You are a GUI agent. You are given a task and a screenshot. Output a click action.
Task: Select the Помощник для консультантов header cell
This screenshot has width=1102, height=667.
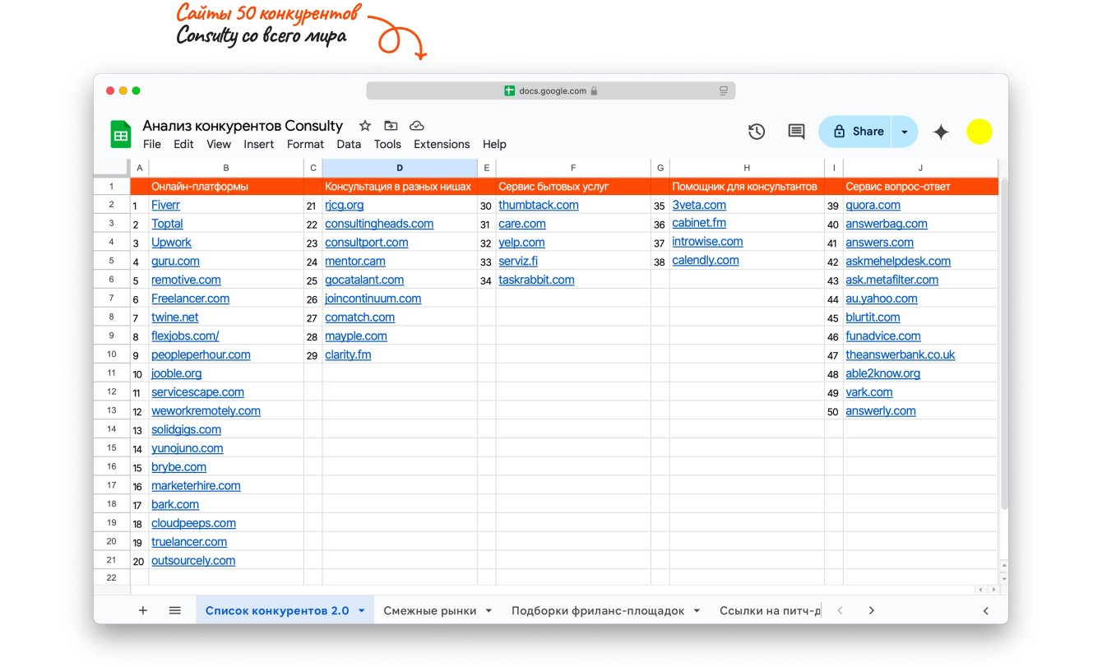tap(747, 187)
